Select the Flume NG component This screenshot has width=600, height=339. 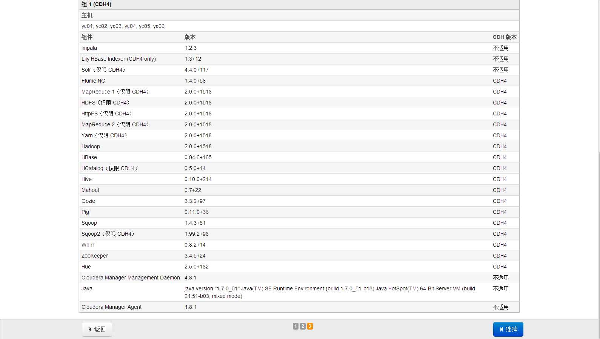(93, 81)
